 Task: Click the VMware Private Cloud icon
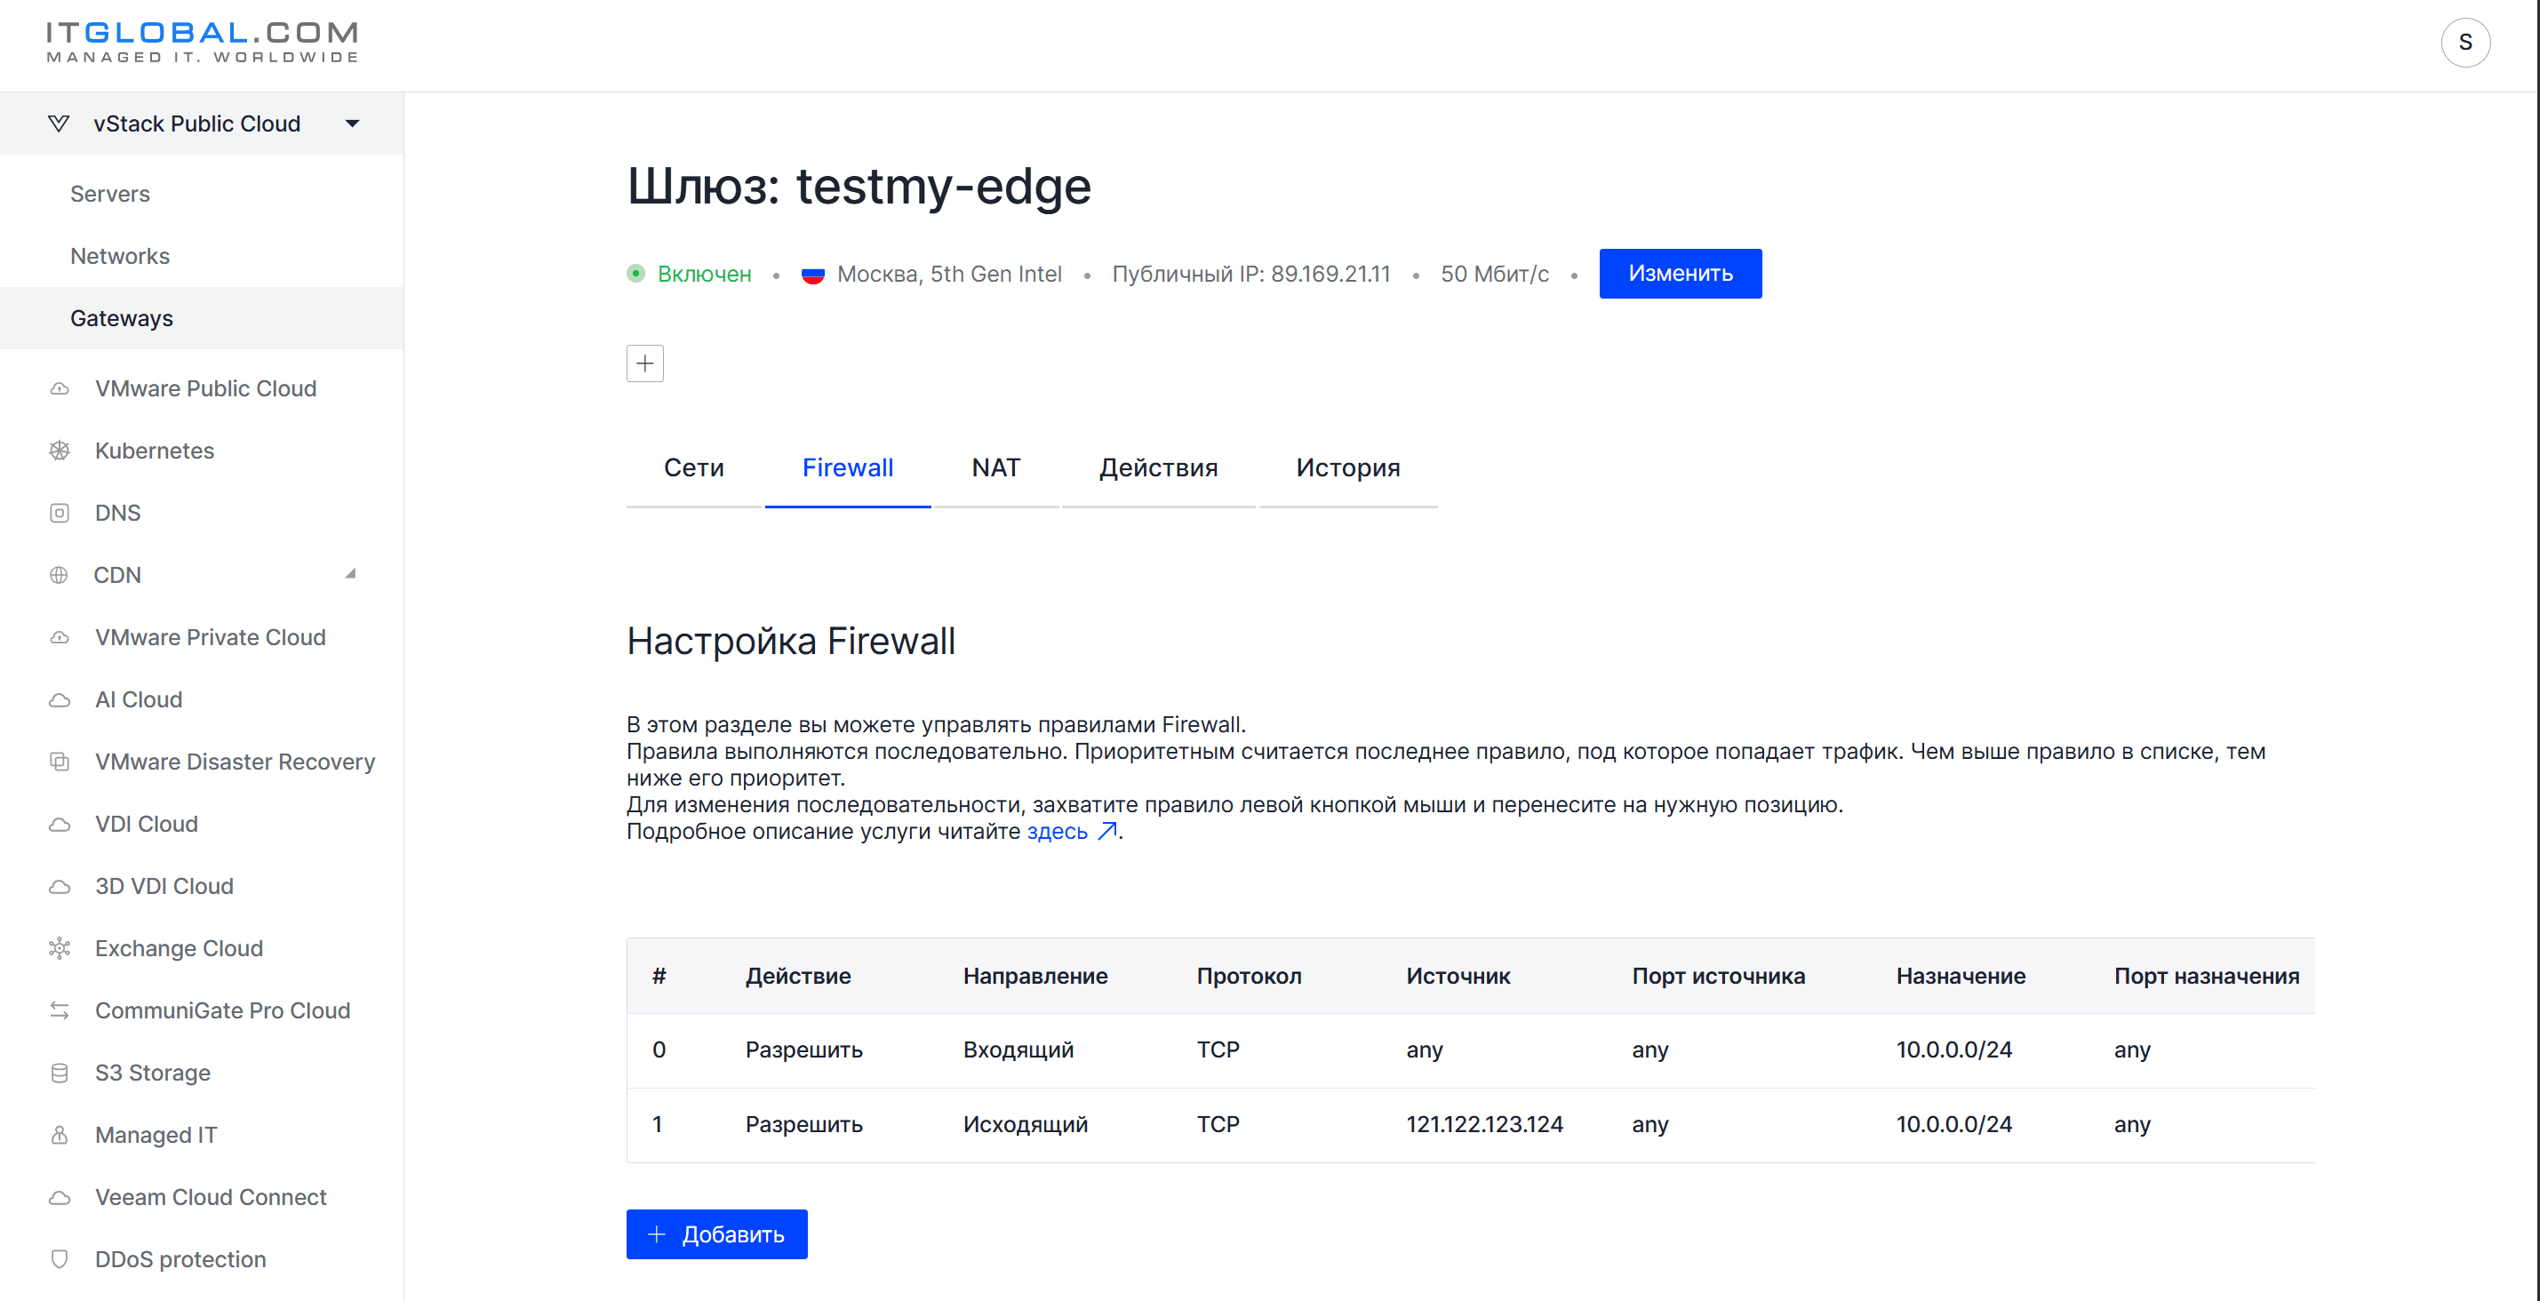(x=60, y=638)
